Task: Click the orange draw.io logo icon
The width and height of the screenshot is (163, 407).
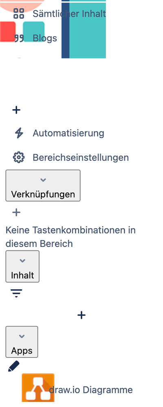Action: tap(38, 387)
